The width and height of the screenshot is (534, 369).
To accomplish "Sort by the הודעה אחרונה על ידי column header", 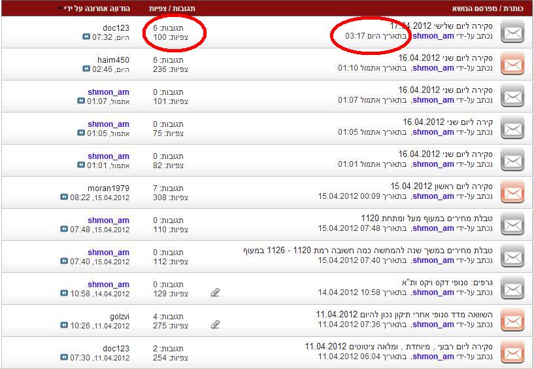I will tap(97, 9).
